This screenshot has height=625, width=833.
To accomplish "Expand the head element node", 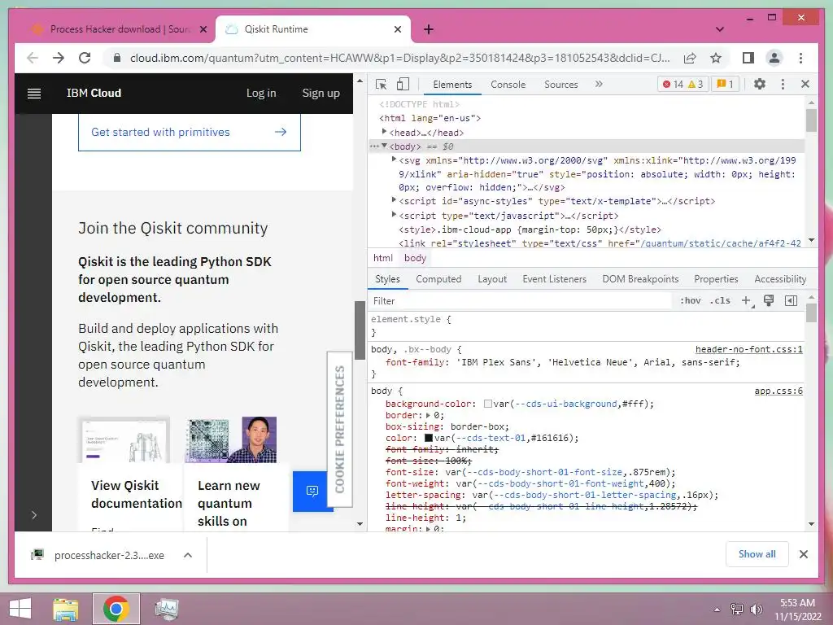I will [x=384, y=132].
